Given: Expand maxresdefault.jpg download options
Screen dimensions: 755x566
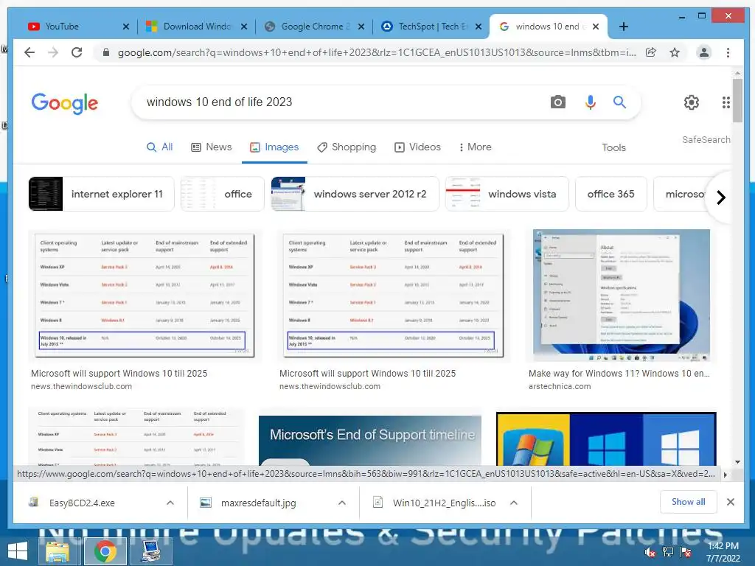Looking at the screenshot, I should [342, 503].
